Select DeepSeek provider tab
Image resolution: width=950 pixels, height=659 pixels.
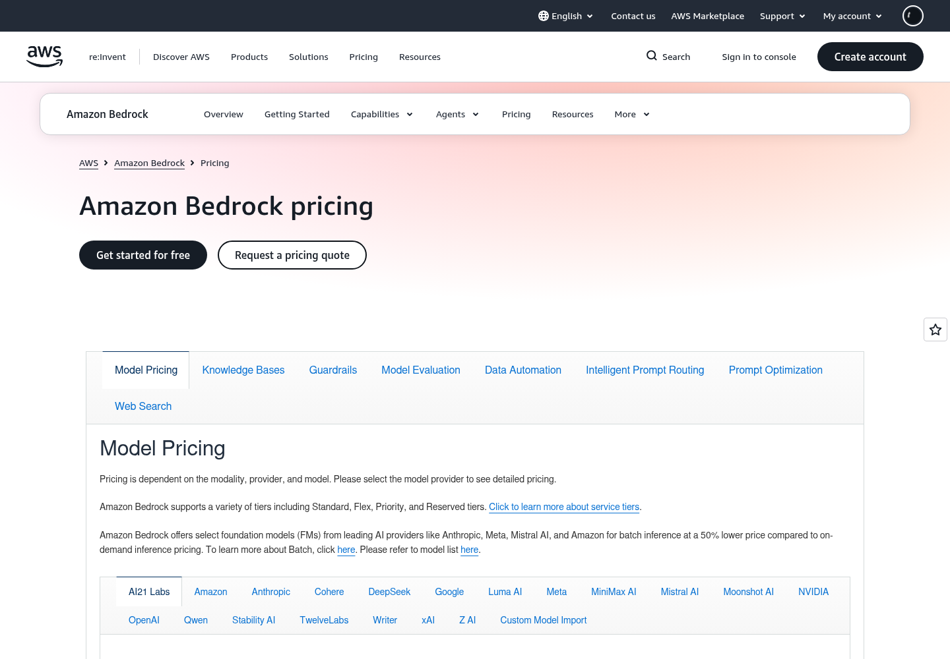389,592
